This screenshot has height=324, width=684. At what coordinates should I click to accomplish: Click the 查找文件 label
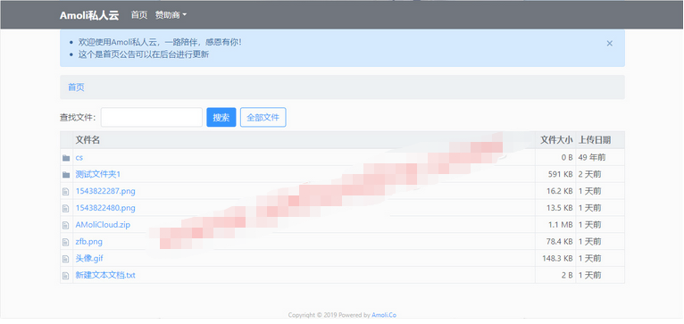click(x=78, y=117)
